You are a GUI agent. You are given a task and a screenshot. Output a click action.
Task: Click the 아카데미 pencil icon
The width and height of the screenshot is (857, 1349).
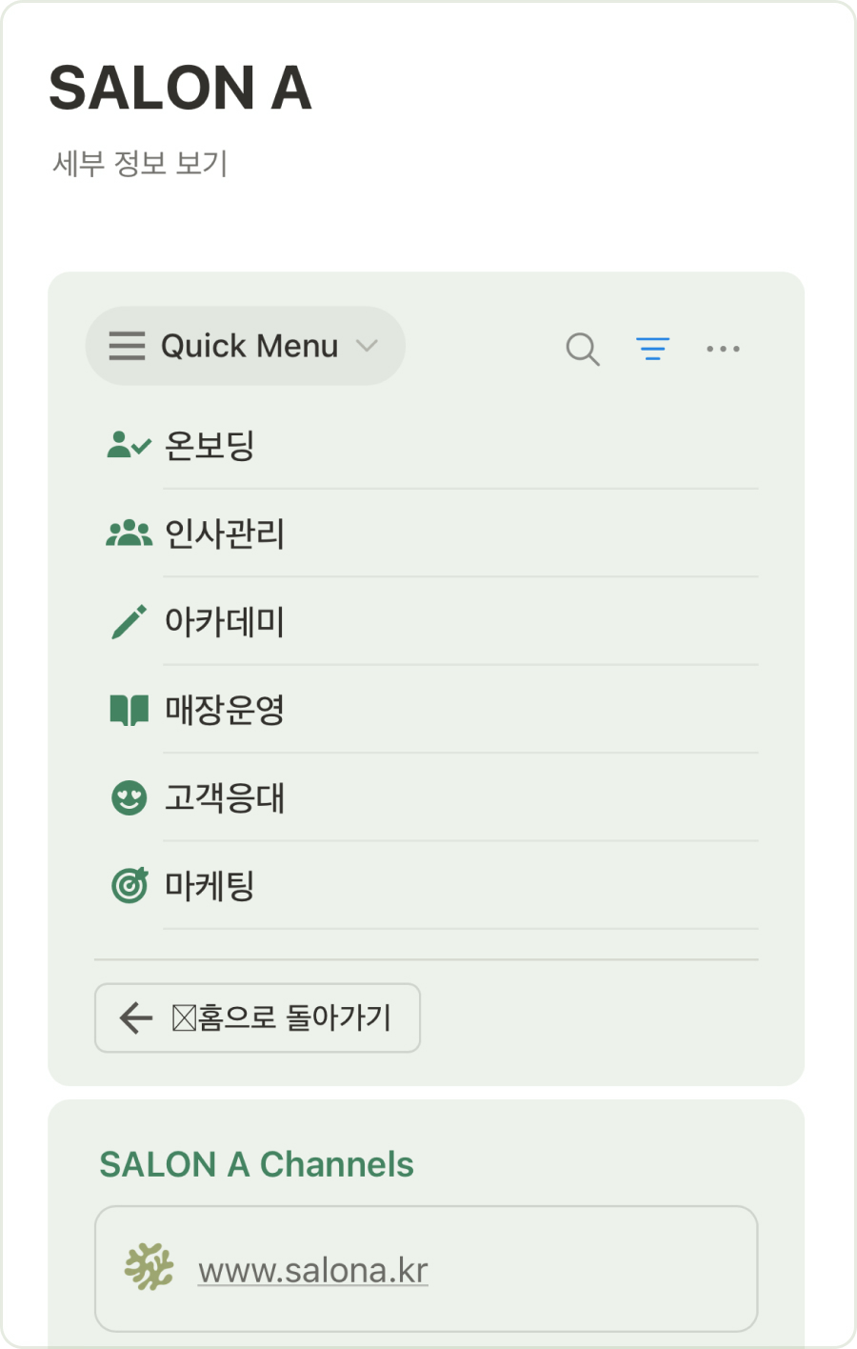[129, 622]
